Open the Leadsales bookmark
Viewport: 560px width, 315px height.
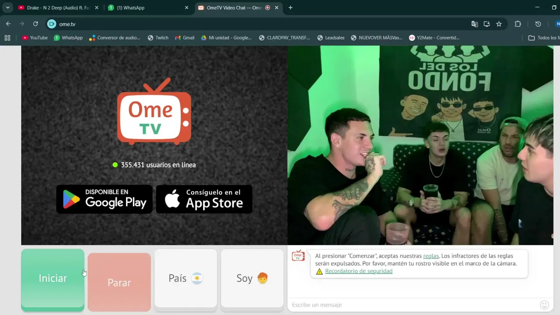(x=331, y=38)
